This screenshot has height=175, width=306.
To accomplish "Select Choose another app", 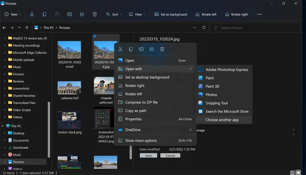I will [222, 120].
